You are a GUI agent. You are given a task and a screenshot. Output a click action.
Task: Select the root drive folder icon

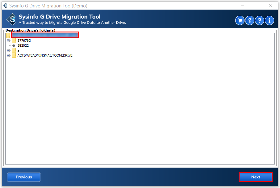8,36
